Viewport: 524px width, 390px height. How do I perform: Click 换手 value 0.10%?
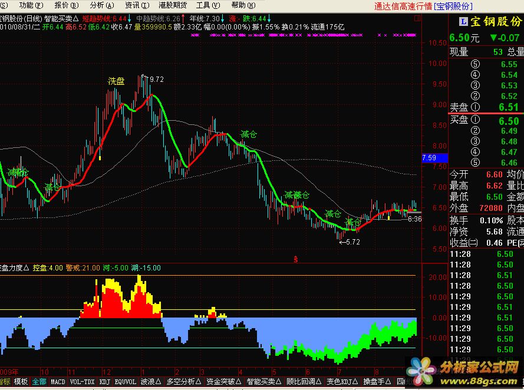pyautogui.click(x=491, y=220)
